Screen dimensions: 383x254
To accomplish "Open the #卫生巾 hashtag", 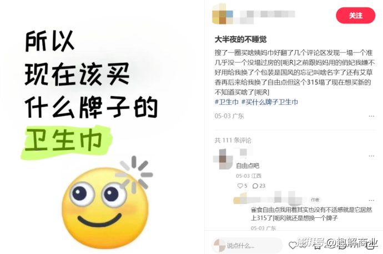I will (226, 102).
